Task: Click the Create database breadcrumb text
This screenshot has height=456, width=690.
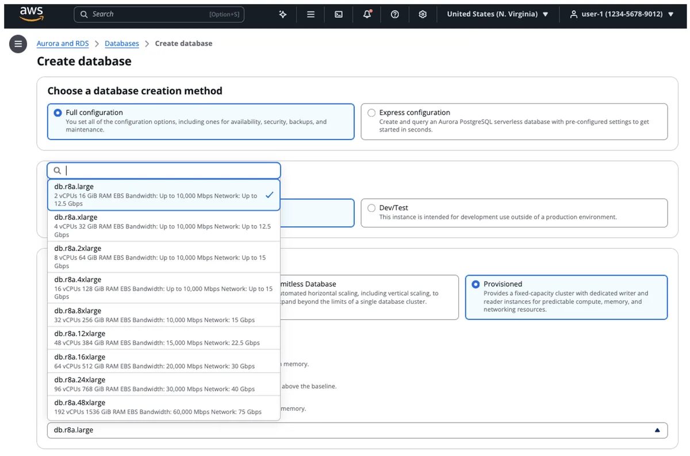Action: coord(183,44)
